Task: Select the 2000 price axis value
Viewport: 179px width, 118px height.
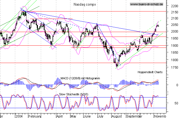Action: 174,31
